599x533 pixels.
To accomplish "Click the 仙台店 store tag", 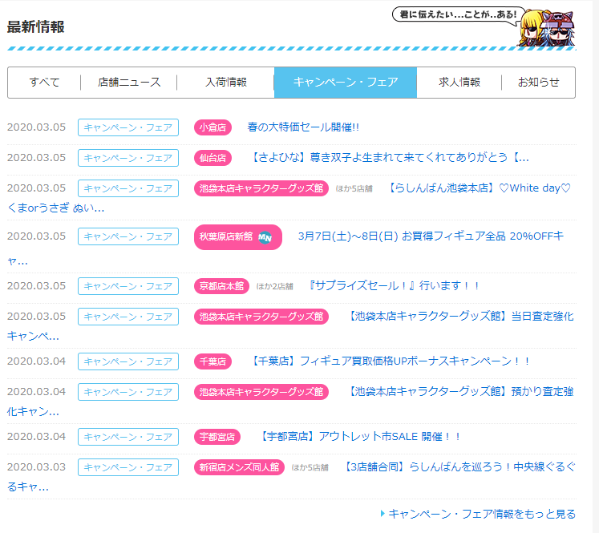I will (x=212, y=158).
